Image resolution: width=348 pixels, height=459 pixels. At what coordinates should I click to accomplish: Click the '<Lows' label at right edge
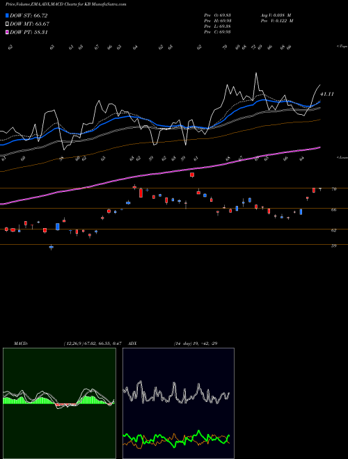342,157
